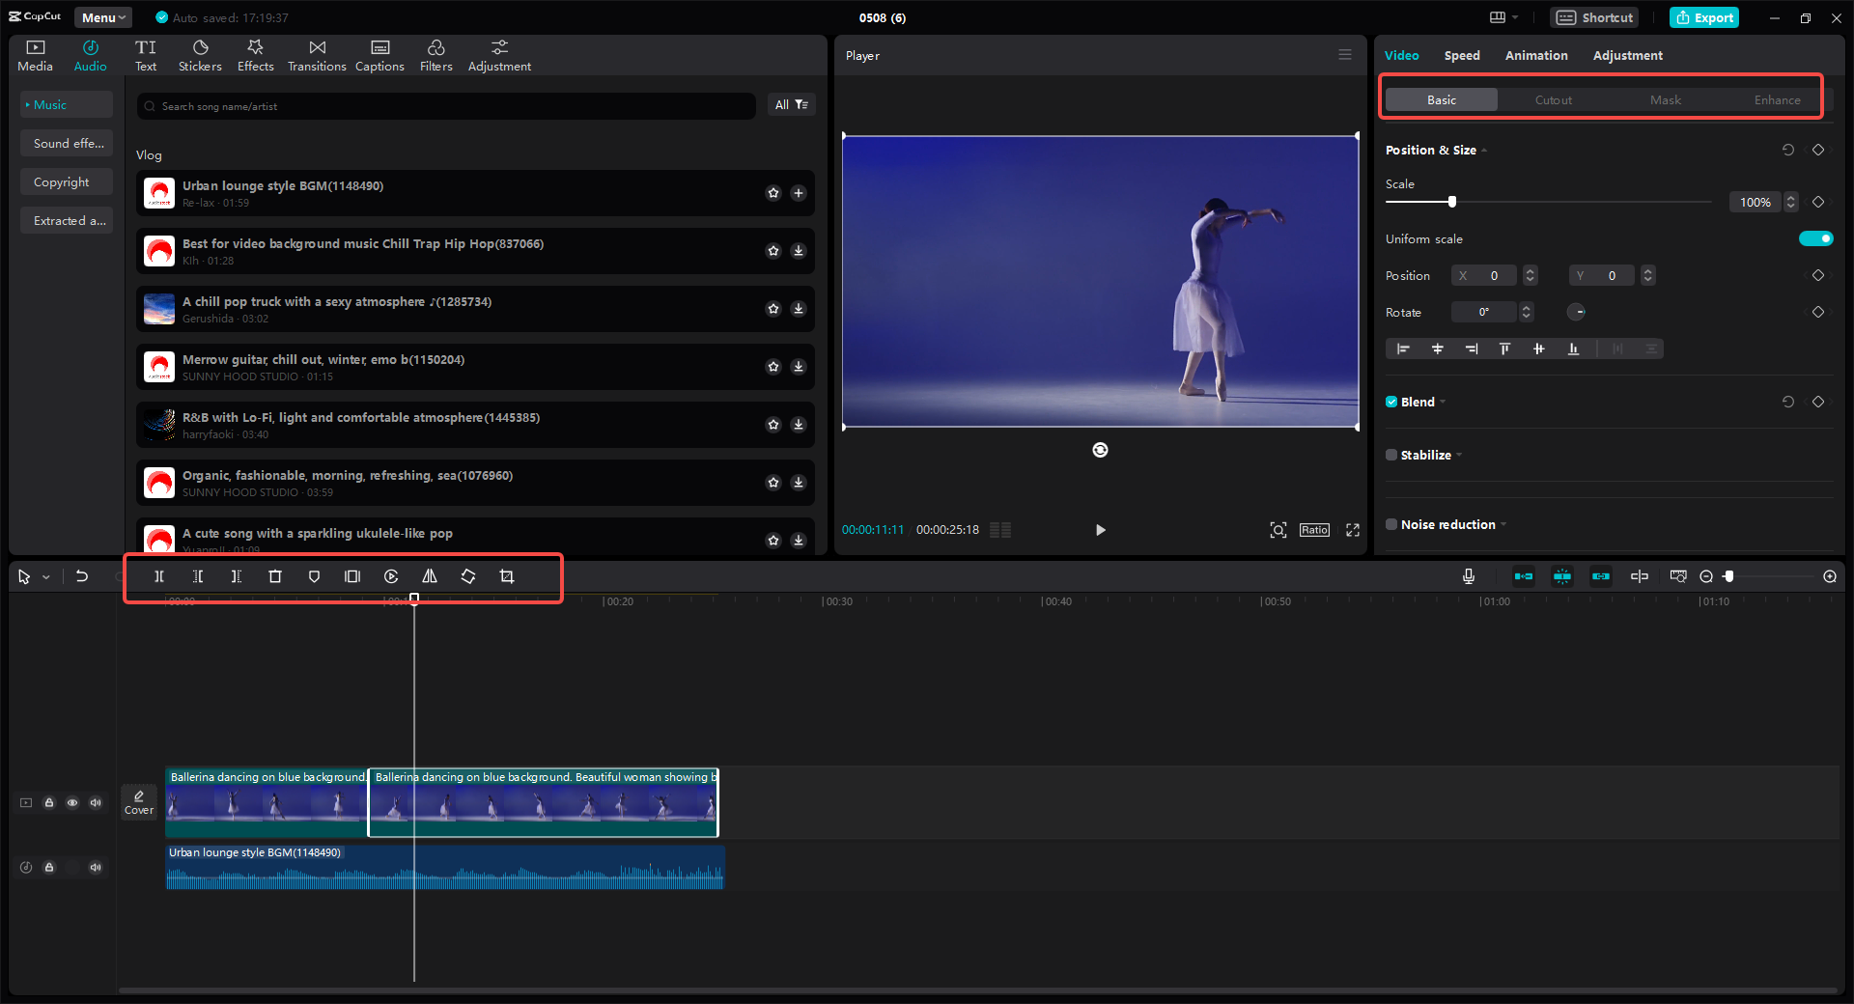Click the Transitions icon in the top toolbar

[x=317, y=54]
